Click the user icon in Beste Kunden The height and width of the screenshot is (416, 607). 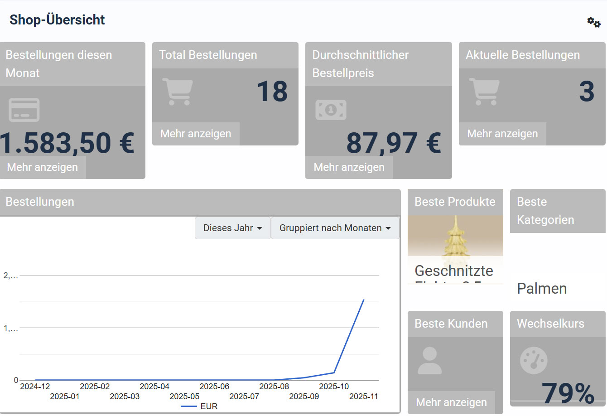[x=429, y=361]
